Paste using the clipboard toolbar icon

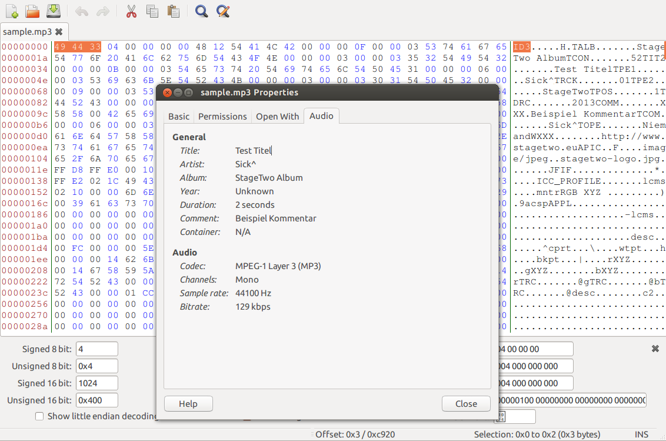pyautogui.click(x=172, y=11)
